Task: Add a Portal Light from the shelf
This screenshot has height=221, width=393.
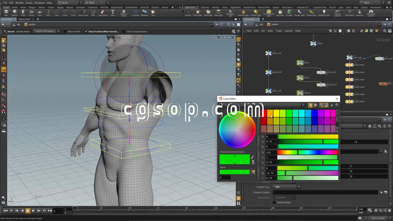Action: pos(311,13)
